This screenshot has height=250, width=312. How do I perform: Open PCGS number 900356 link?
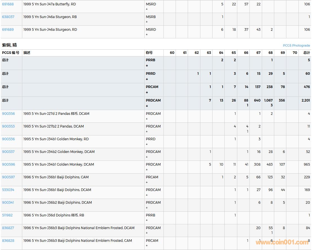pos(8,114)
